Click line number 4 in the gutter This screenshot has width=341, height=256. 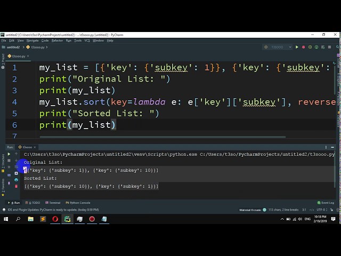pos(14,102)
